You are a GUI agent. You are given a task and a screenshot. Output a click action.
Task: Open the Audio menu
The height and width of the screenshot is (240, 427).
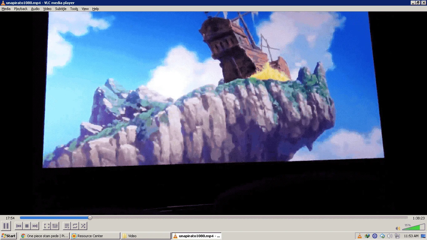pos(35,9)
